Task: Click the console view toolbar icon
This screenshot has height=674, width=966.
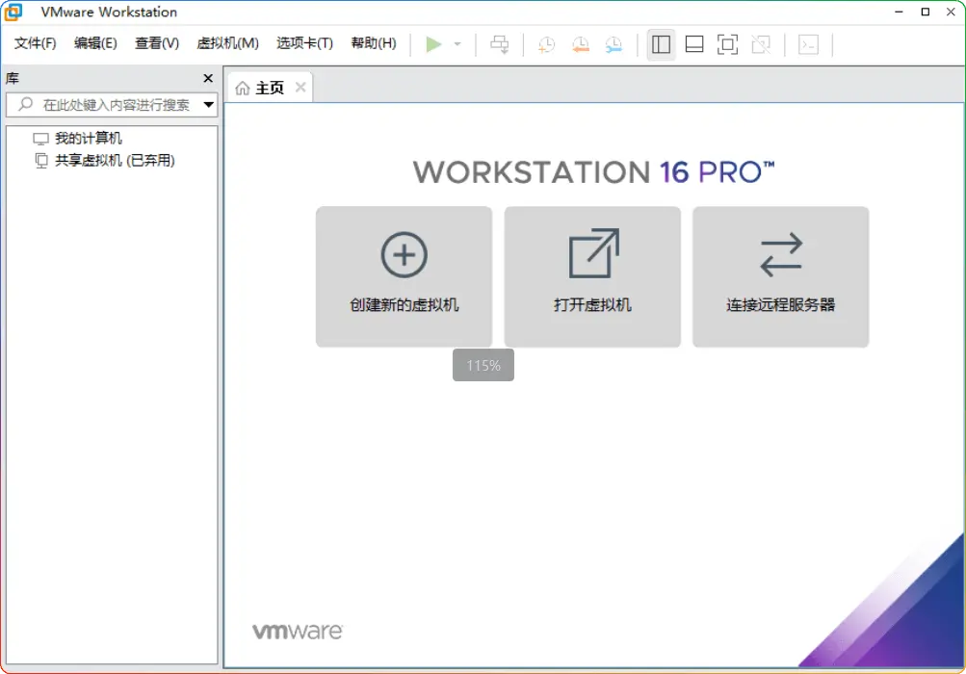Action: pos(808,44)
